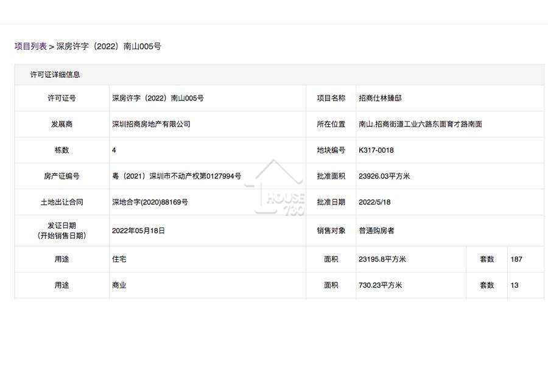
Task: Click the 土地出让合同 label
Action: pyautogui.click(x=62, y=202)
